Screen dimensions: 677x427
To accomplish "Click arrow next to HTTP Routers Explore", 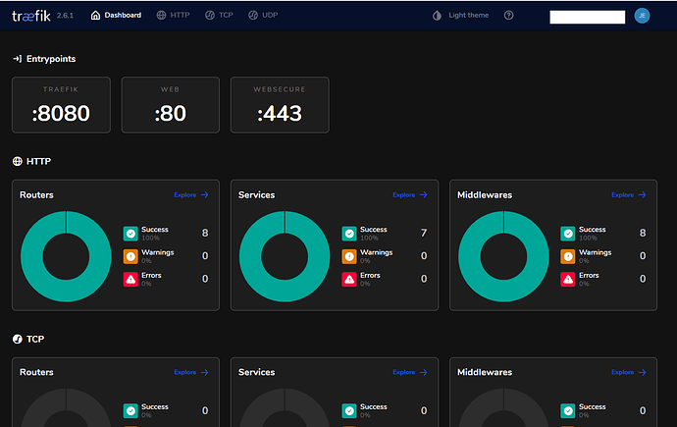I will tap(205, 194).
